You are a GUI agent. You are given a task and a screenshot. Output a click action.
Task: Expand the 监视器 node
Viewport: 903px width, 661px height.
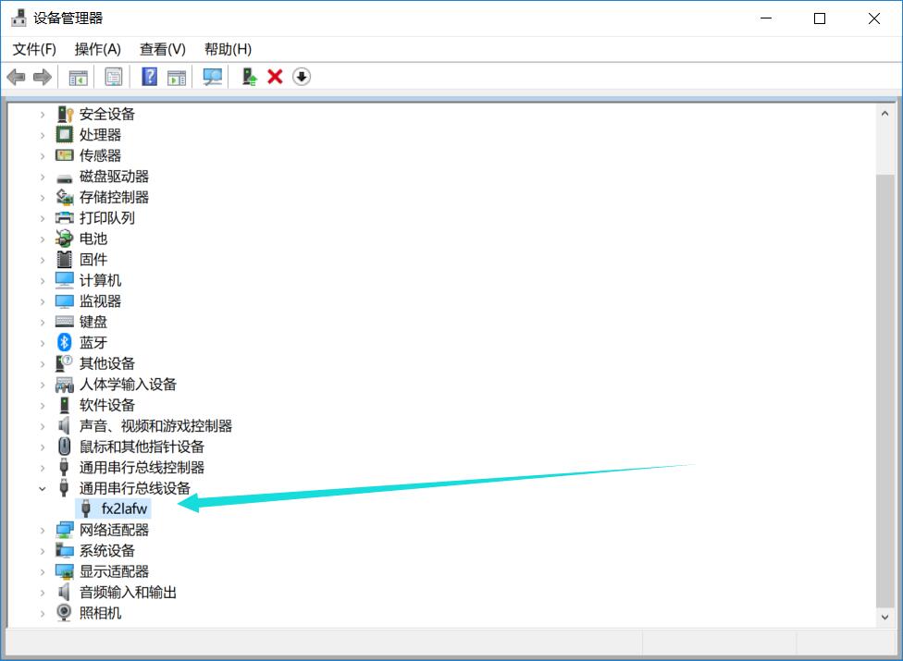pyautogui.click(x=42, y=301)
